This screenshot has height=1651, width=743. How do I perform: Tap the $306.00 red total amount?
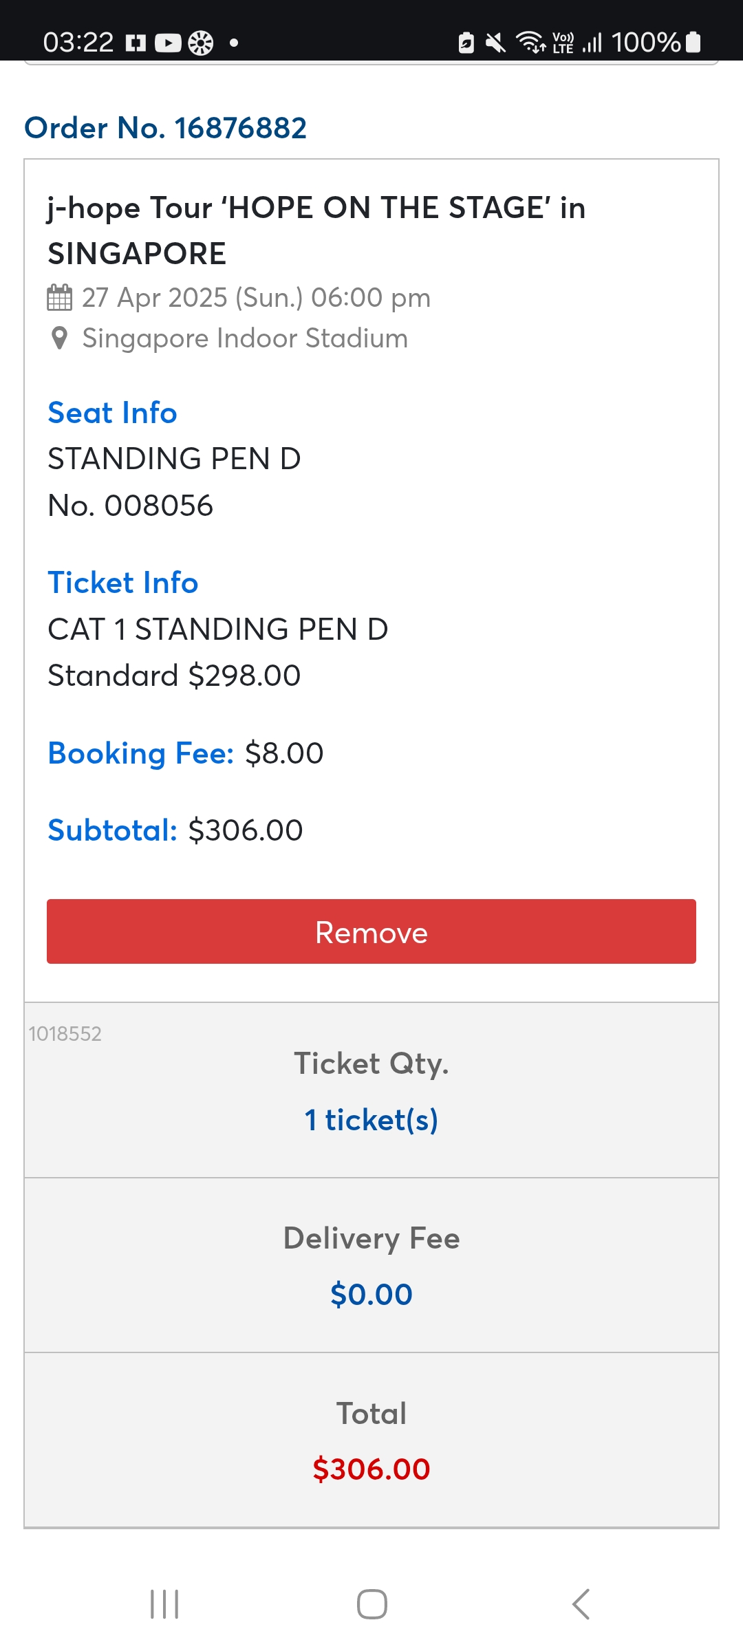click(x=371, y=1469)
